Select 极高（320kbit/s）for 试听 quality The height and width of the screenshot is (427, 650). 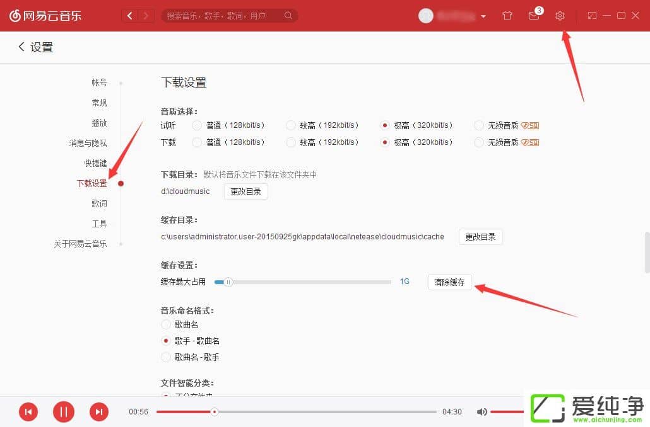point(385,125)
